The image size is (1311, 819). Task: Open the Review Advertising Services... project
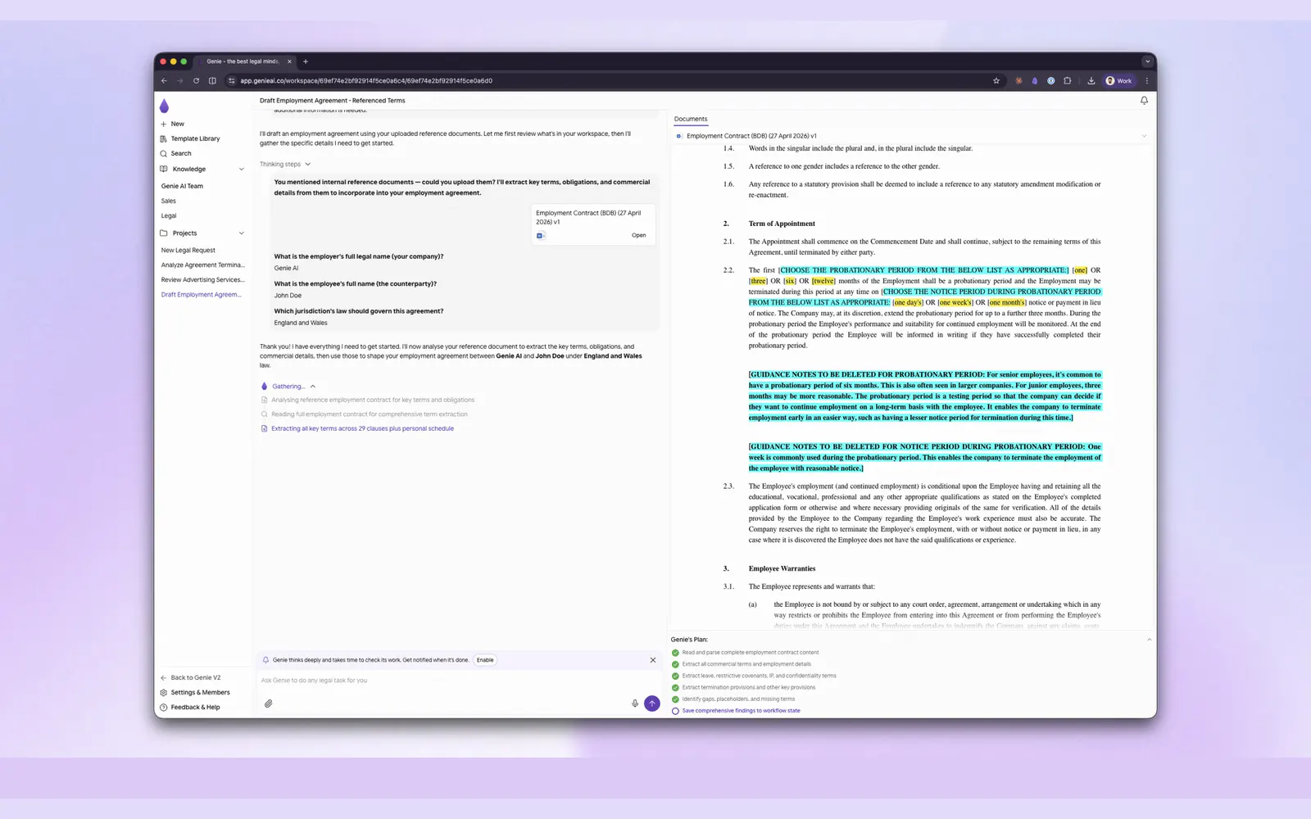coord(202,279)
